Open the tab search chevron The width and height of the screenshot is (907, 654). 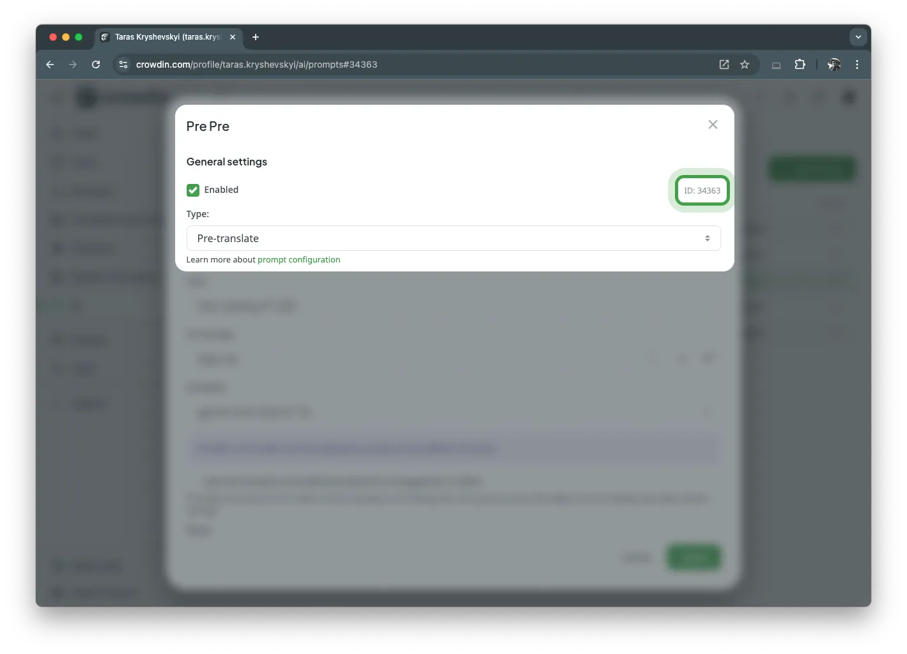point(858,37)
